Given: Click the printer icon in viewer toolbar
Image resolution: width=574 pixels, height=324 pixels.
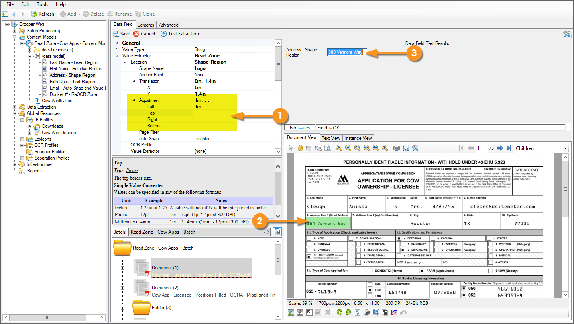Looking at the screenshot, I should [397, 148].
